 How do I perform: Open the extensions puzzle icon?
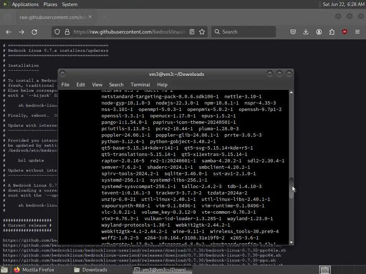tap(332, 32)
